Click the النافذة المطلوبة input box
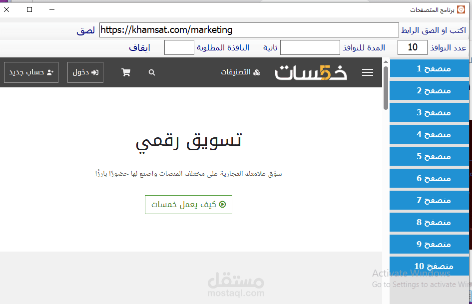 tap(179, 47)
